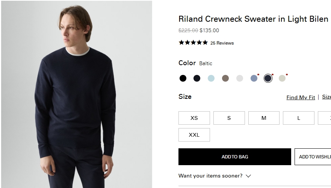Screen dimensions: 331x188
Task: Click the Add to Bag button
Action: click(235, 157)
